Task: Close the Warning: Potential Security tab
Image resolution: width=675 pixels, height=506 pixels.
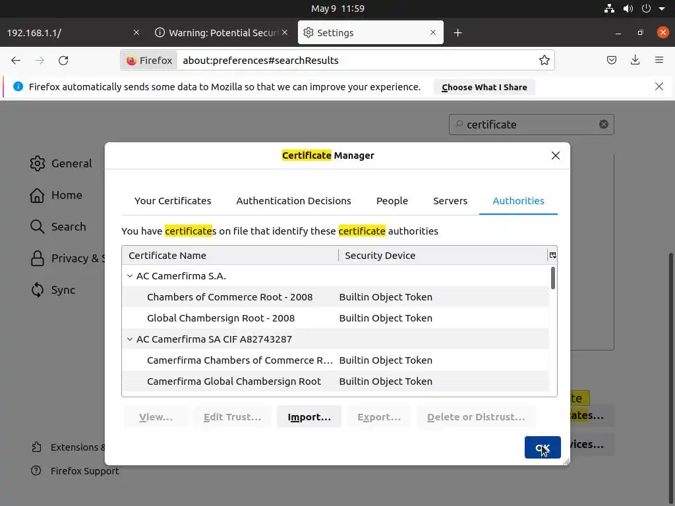Action: 285,33
